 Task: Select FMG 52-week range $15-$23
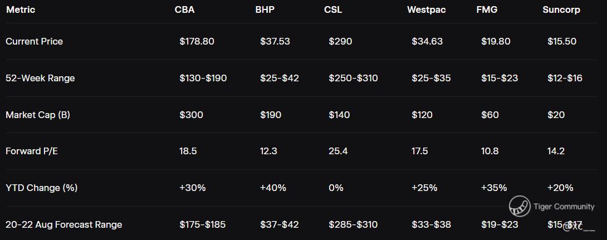click(x=499, y=78)
